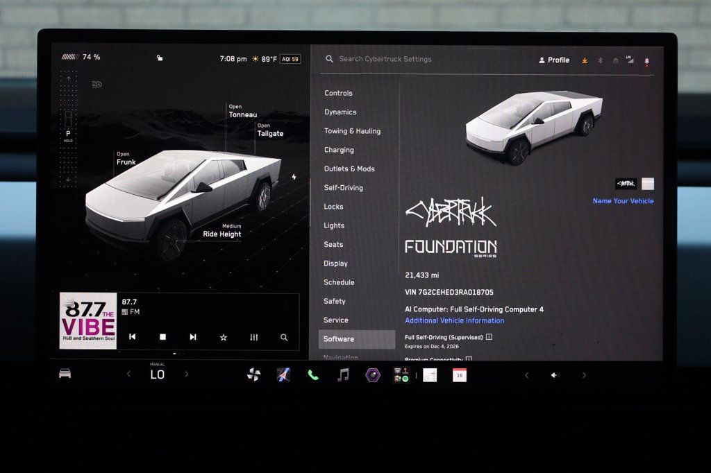Select Towing & Hauling menu
Viewport: 711px width, 473px height.
[352, 131]
